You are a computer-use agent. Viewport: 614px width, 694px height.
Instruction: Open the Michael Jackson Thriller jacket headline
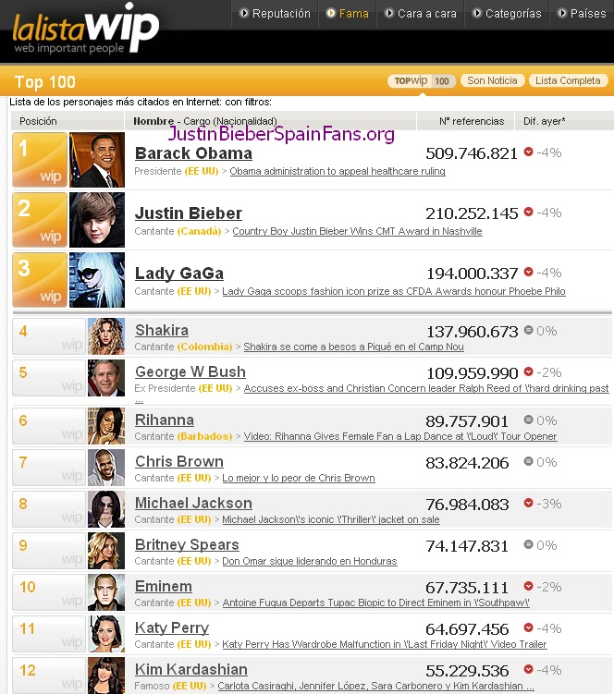point(330,519)
